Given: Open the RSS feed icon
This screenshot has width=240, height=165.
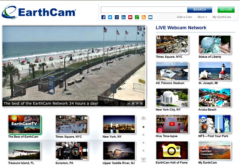Looking at the screenshot, I should tap(144, 17).
